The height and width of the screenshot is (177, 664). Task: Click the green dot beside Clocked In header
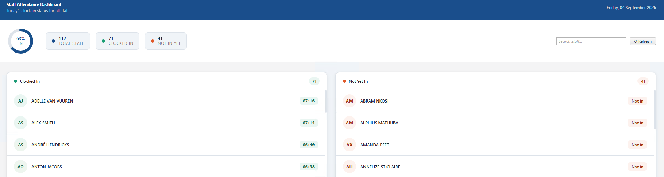pos(15,81)
